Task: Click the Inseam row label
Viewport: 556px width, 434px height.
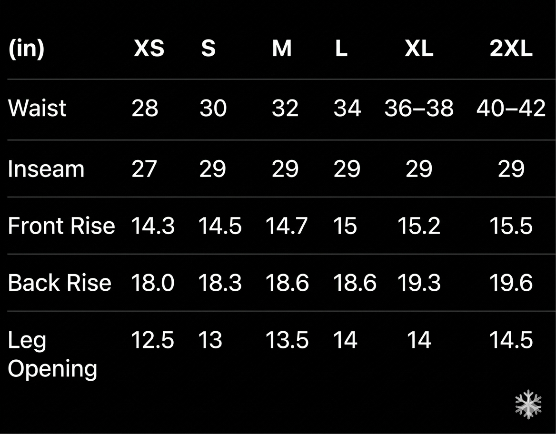Action: (x=46, y=169)
